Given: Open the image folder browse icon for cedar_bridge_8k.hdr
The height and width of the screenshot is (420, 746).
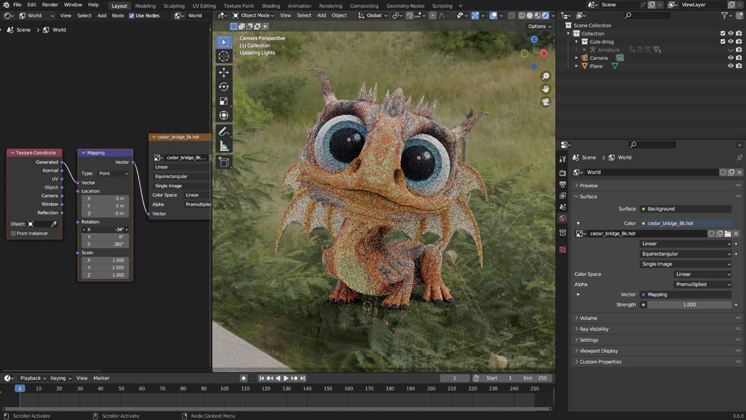Looking at the screenshot, I should pos(727,233).
